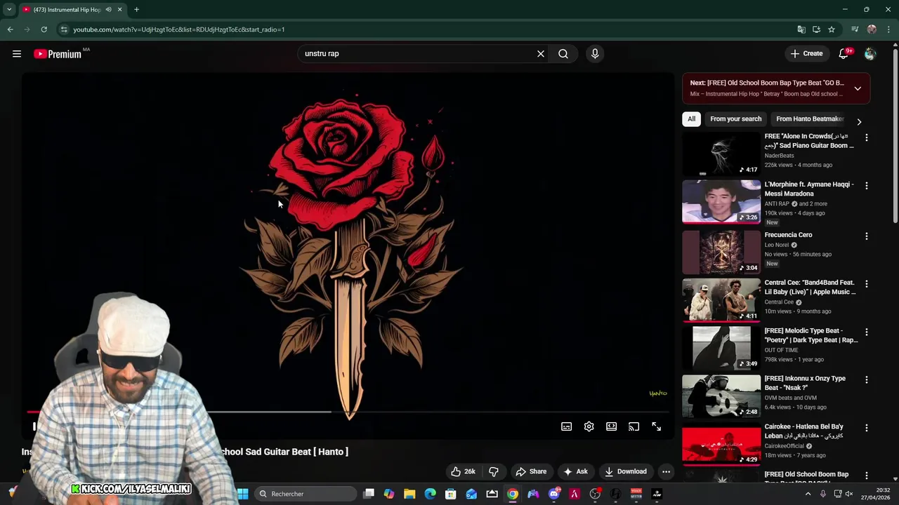Viewport: 899px width, 505px height.
Task: Open subtitles/captions on the player
Action: point(567,426)
